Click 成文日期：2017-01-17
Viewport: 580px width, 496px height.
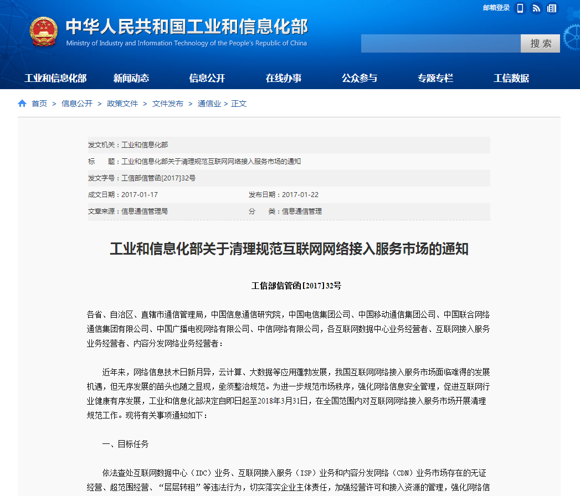pyautogui.click(x=123, y=195)
